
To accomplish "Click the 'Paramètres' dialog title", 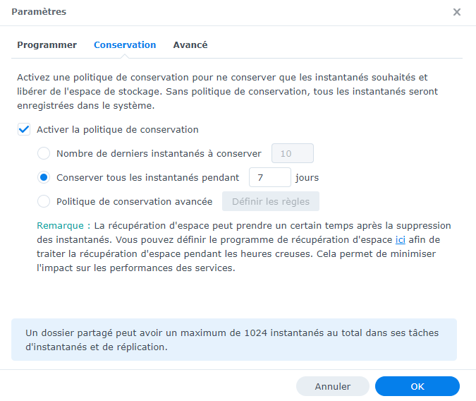I will click(x=39, y=12).
